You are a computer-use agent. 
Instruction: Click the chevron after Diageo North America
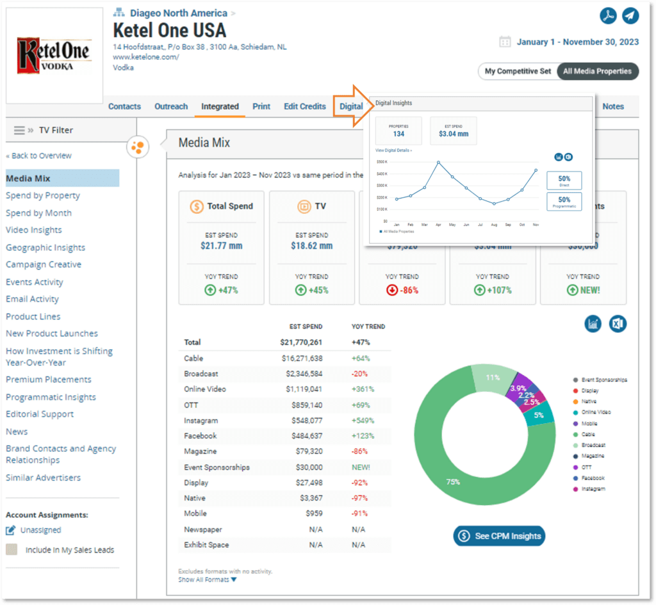click(233, 13)
